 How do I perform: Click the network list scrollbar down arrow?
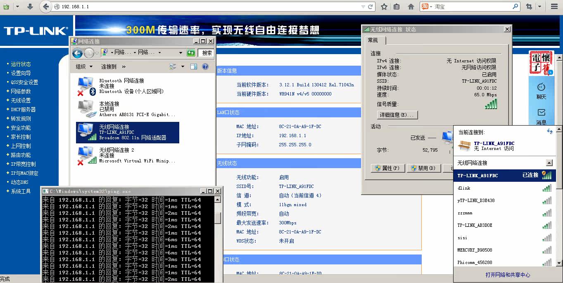point(559,263)
